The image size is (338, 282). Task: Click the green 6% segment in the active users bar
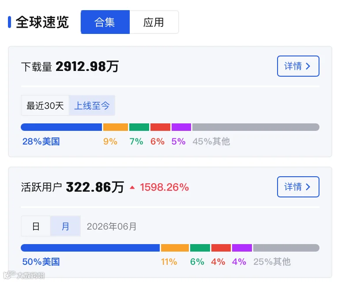tap(200, 248)
